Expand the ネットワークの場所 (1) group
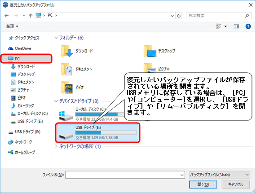Viewport: 256px width, 193px height. 56,146
